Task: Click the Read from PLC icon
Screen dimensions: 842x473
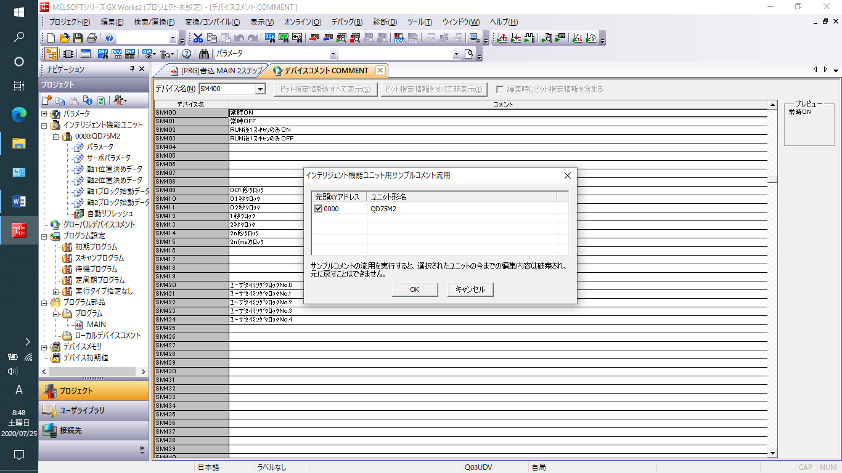Action: (x=328, y=38)
